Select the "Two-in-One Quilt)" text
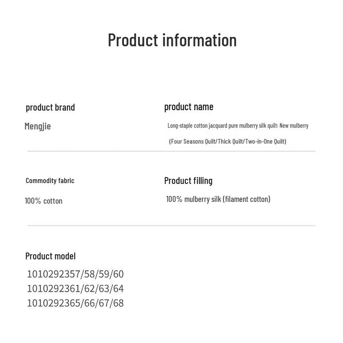343x343 pixels. coord(266,141)
